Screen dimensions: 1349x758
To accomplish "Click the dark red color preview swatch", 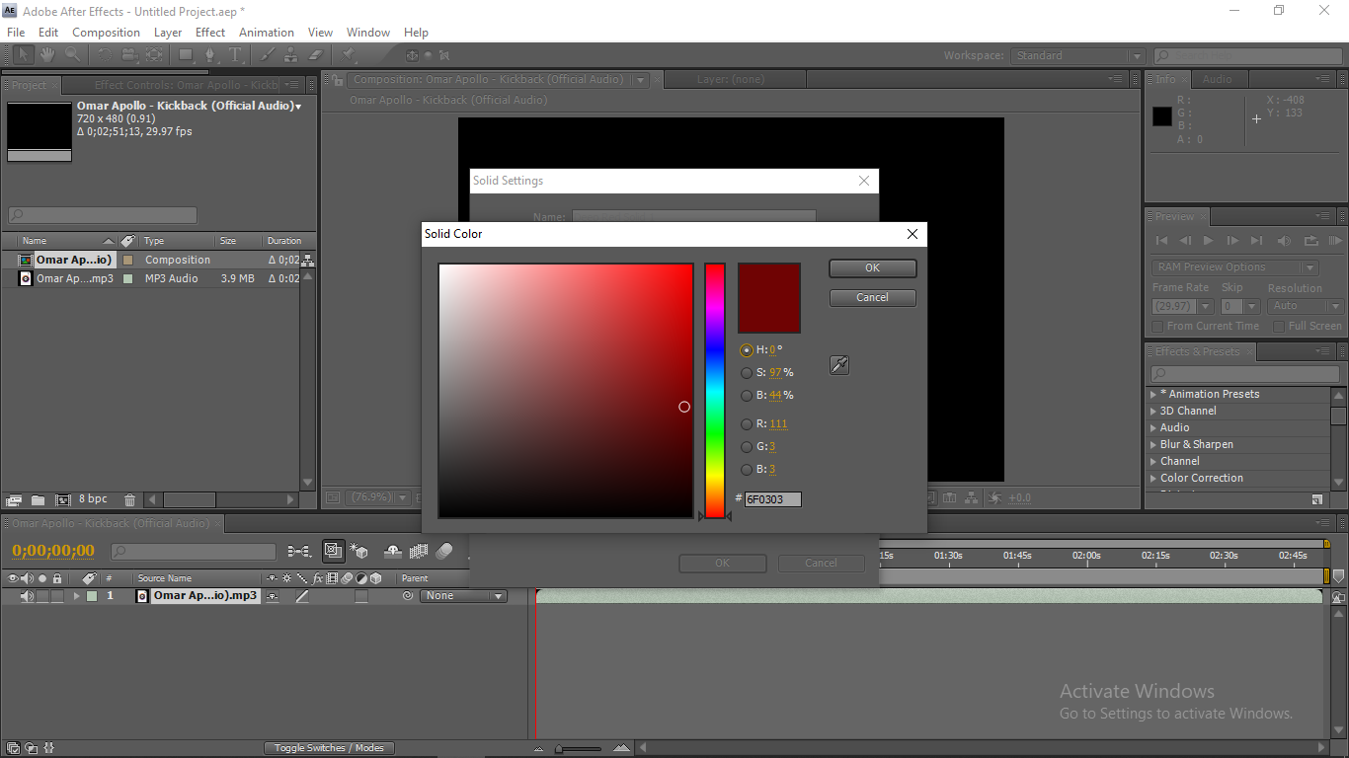I will 769,298.
